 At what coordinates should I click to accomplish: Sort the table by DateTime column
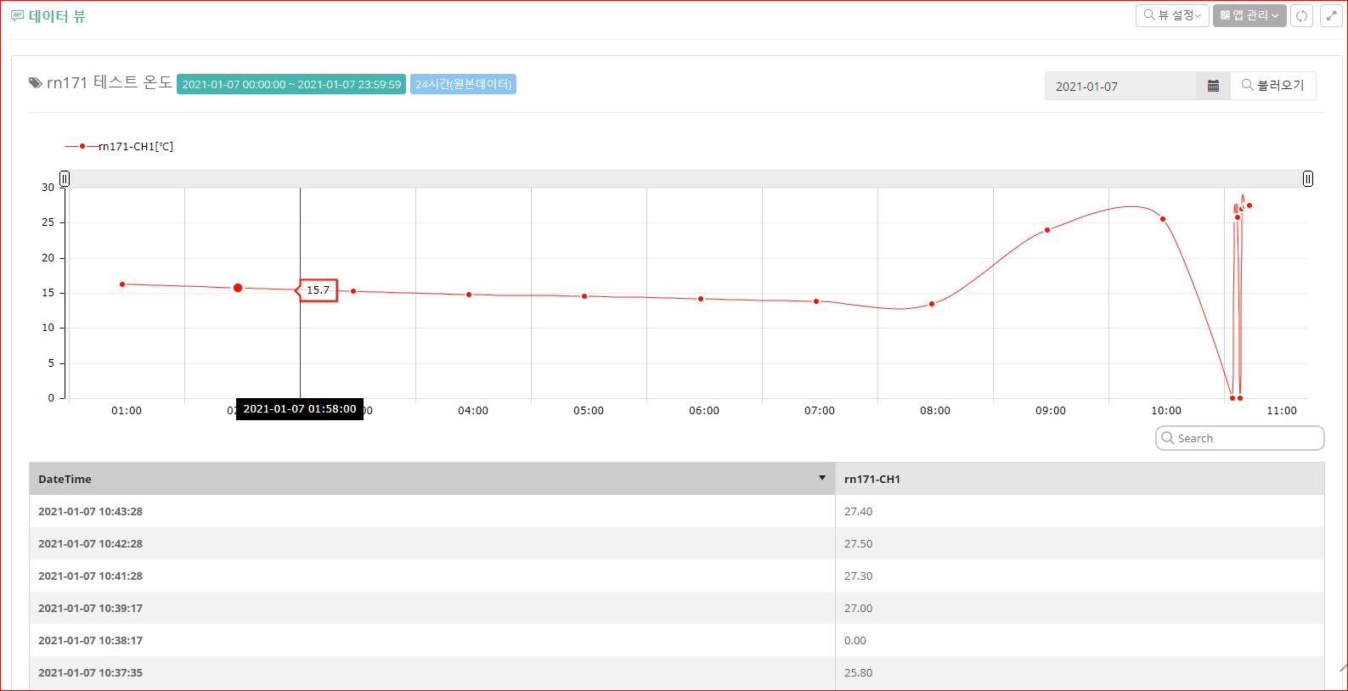point(432,479)
